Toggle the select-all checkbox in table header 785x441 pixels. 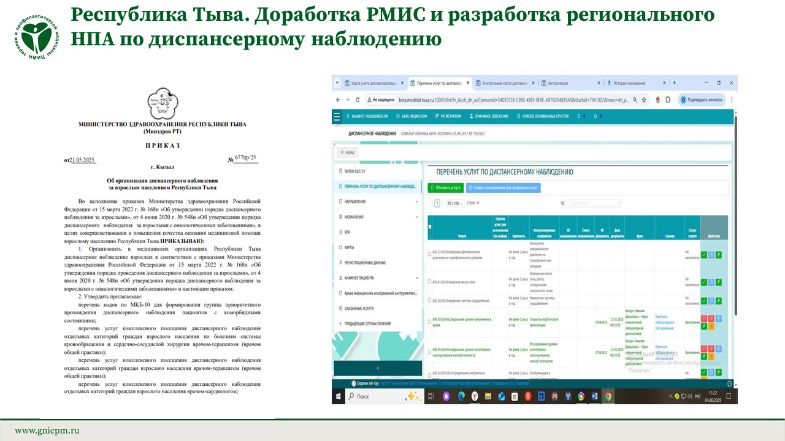[x=429, y=227]
